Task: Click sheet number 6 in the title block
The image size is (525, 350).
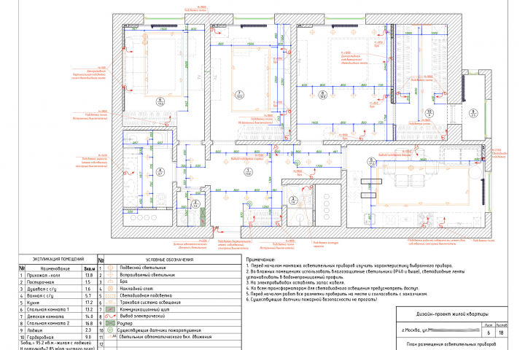Action: coord(489,332)
